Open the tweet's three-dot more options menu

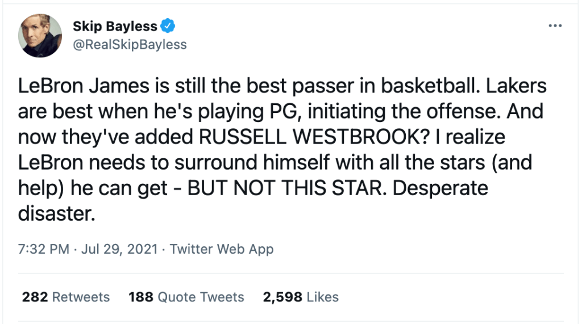(x=554, y=26)
